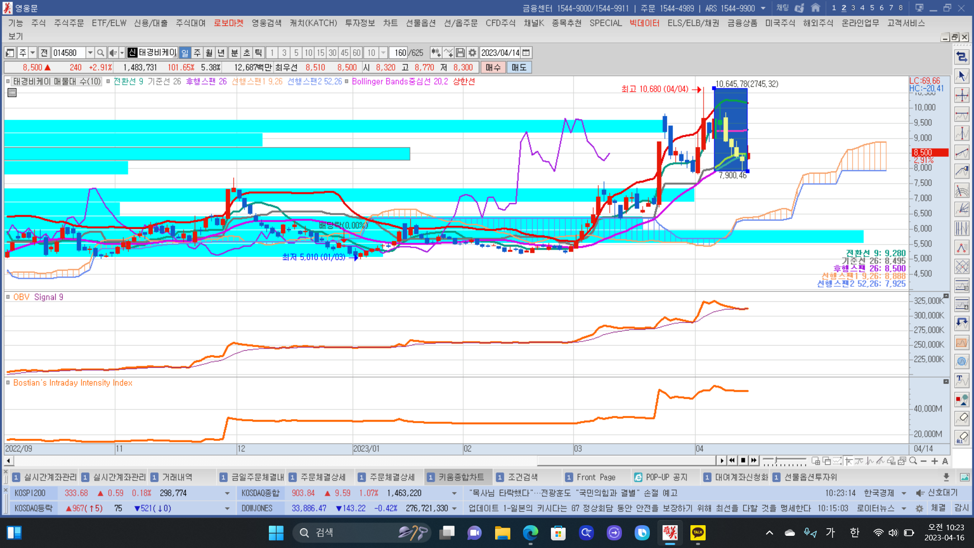
Task: Open the date picker calendar icon
Action: click(x=527, y=53)
